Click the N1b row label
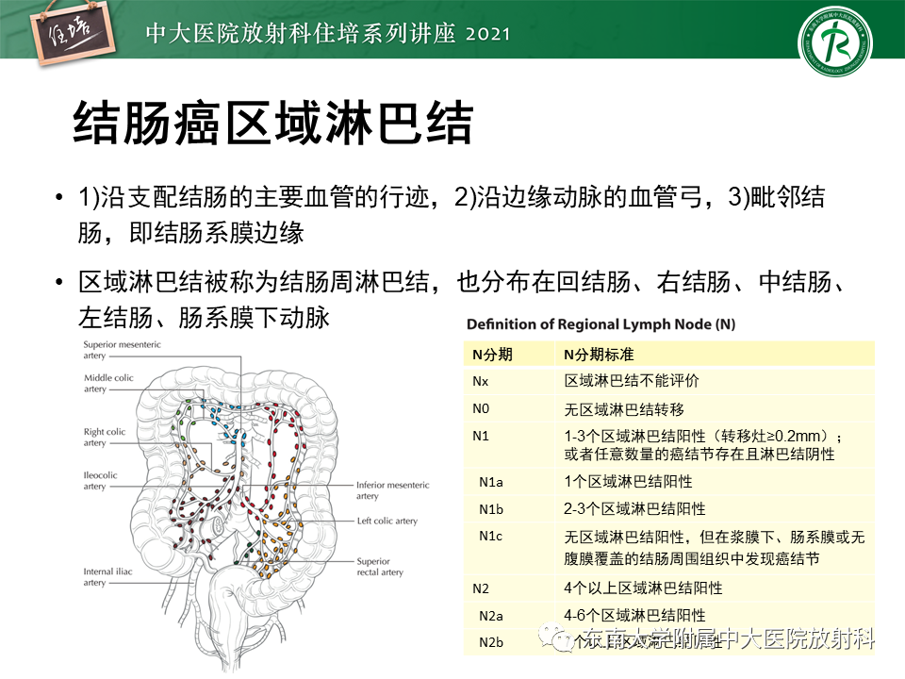The height and width of the screenshot is (679, 905). click(491, 509)
